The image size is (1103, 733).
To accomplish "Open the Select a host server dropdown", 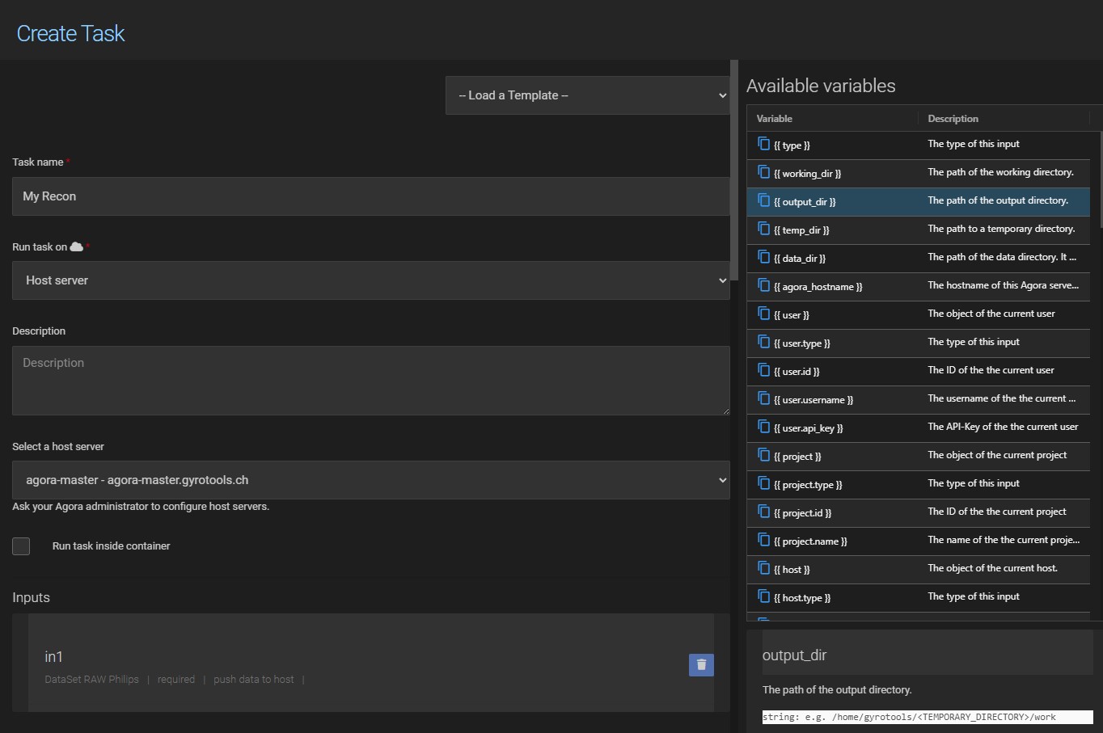I will tap(370, 480).
